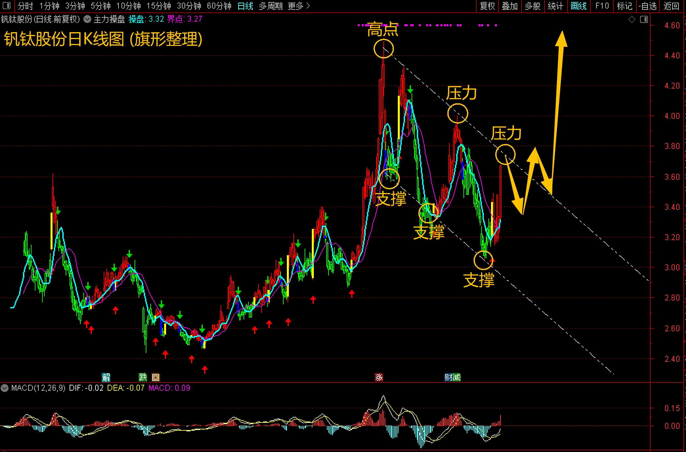Screen dimensions: 686x452
Task: Click the 解 event marker on the chart
Action: [106, 377]
